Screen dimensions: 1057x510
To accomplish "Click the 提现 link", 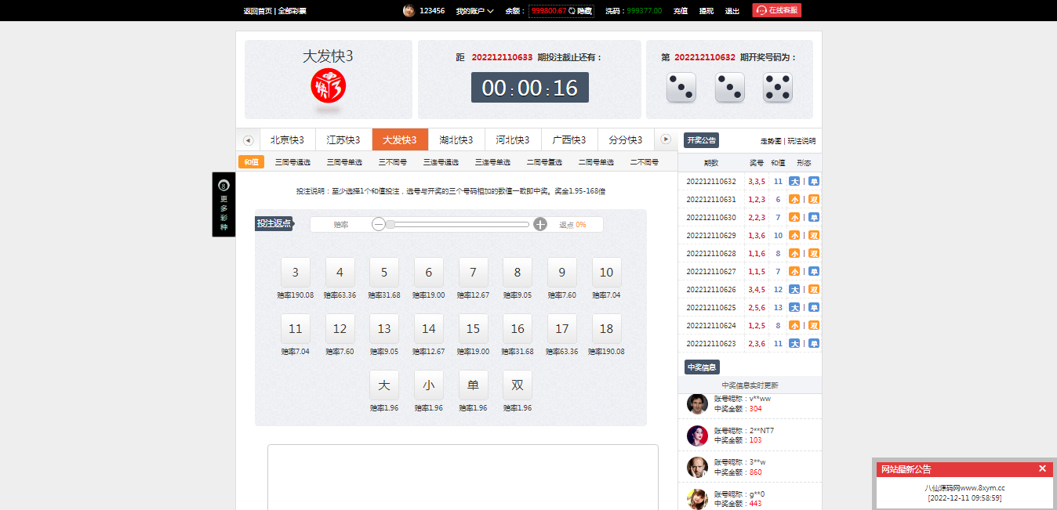I will pyautogui.click(x=706, y=11).
